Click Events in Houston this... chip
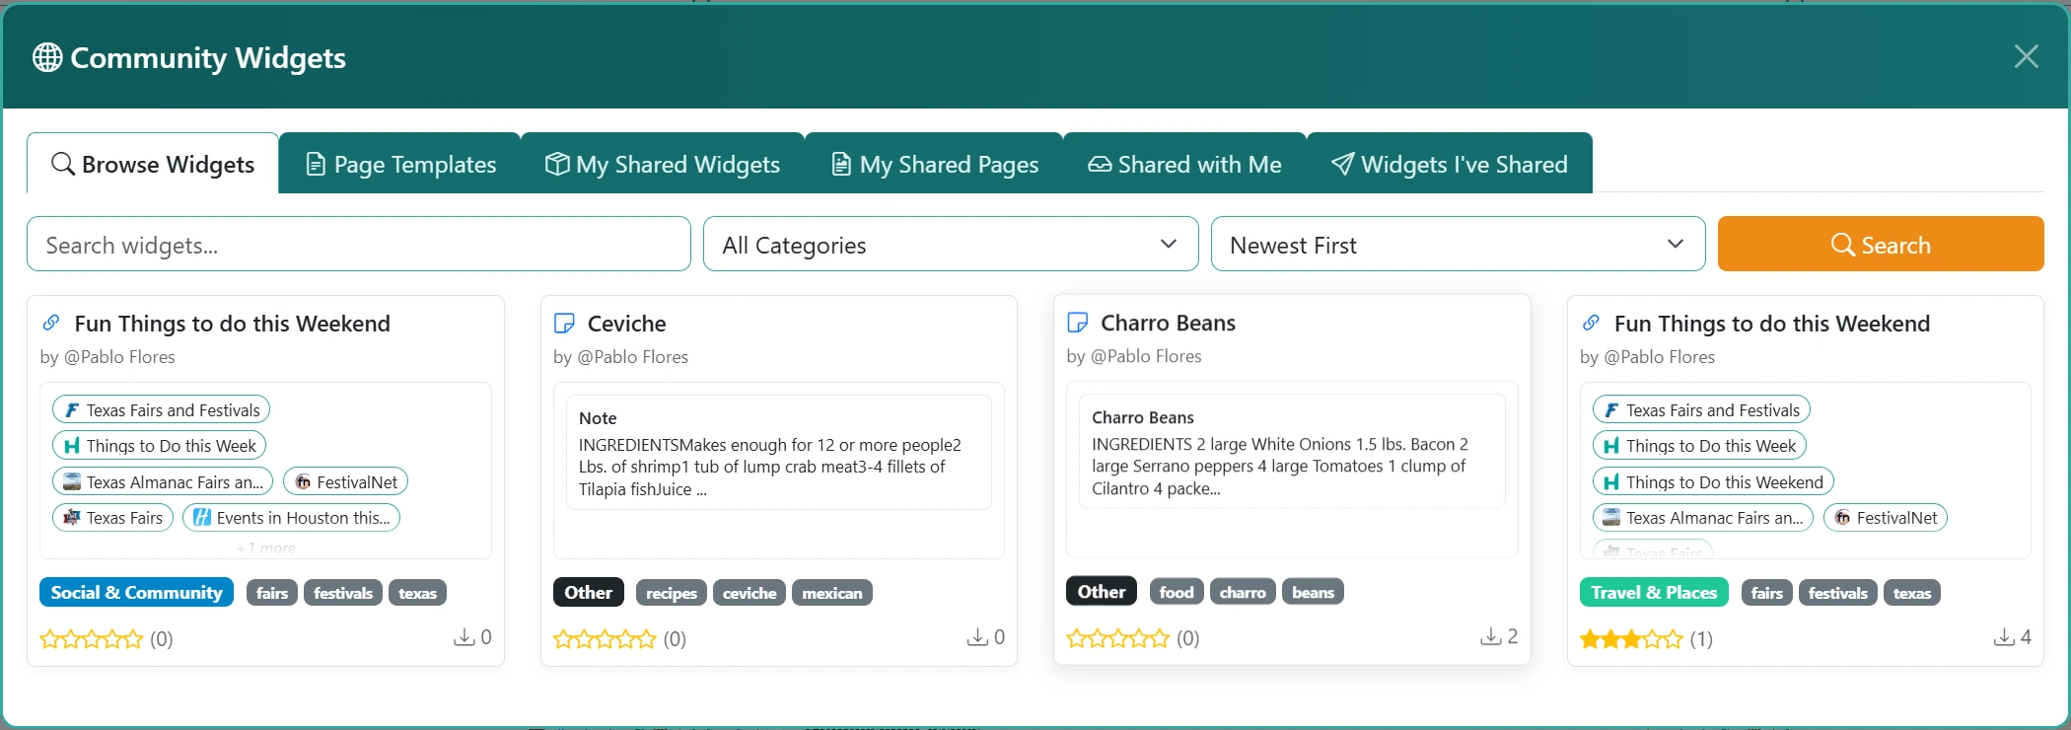This screenshot has height=730, width=2071. click(291, 517)
